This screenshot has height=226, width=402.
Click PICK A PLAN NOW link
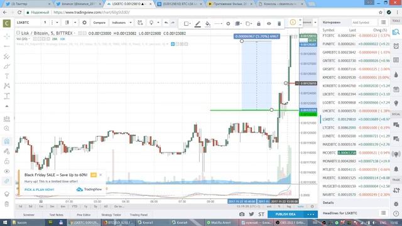point(39,190)
